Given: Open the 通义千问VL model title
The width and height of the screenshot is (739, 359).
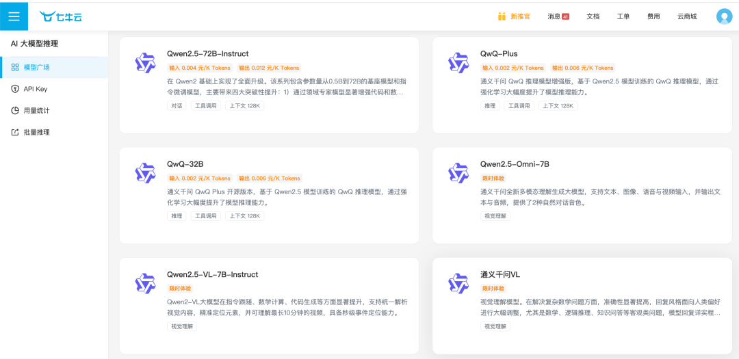Looking at the screenshot, I should point(500,275).
